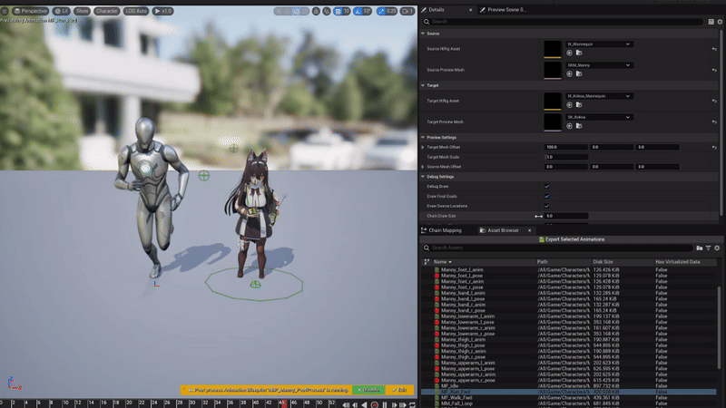Disable the post process Animation Blueprint
Screen dimensions: 726x408
[x=368, y=391]
